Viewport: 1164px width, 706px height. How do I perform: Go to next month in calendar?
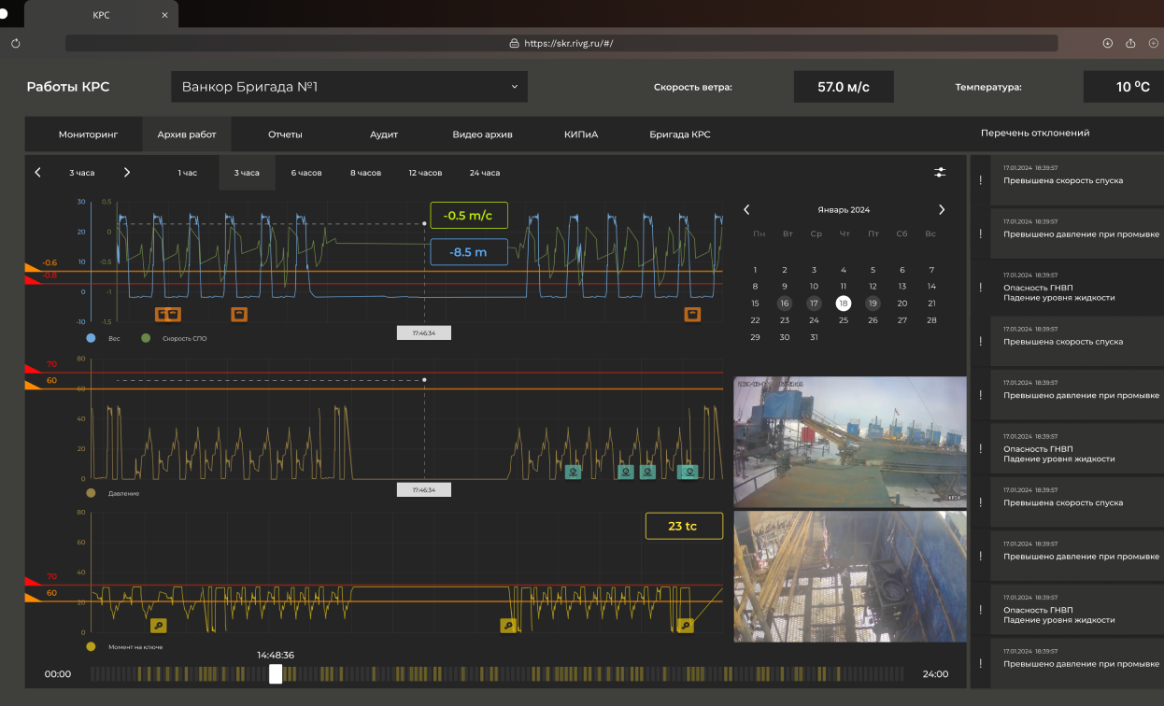(x=941, y=210)
